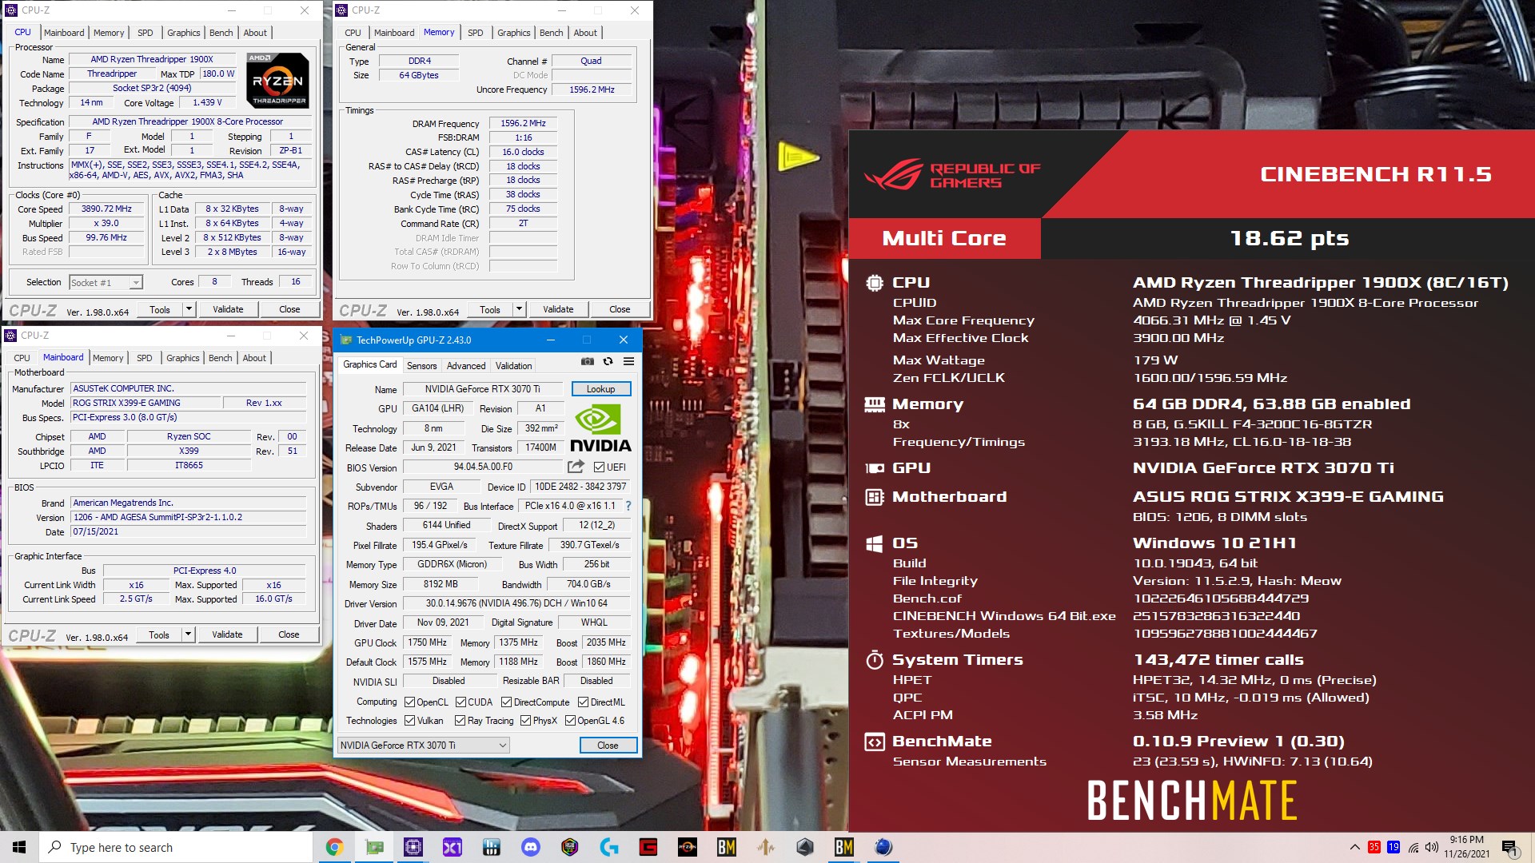Switch to Bench tab in CPU-Z Memory window
This screenshot has height=863, width=1535.
(x=551, y=33)
